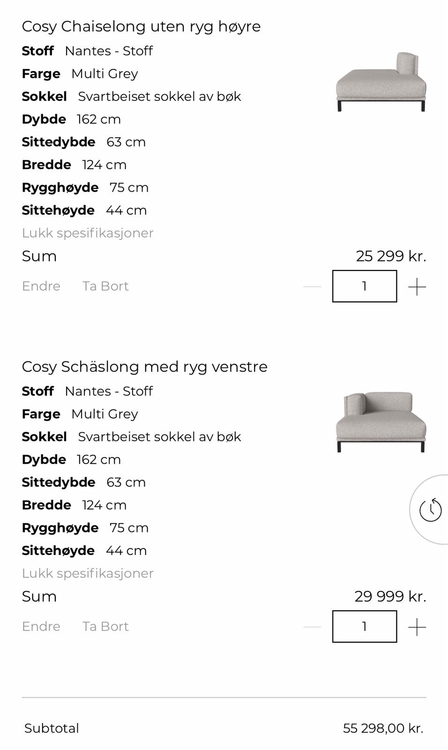
Task: Click Endre for Cosy Schäslong med ryg
Action: click(41, 626)
